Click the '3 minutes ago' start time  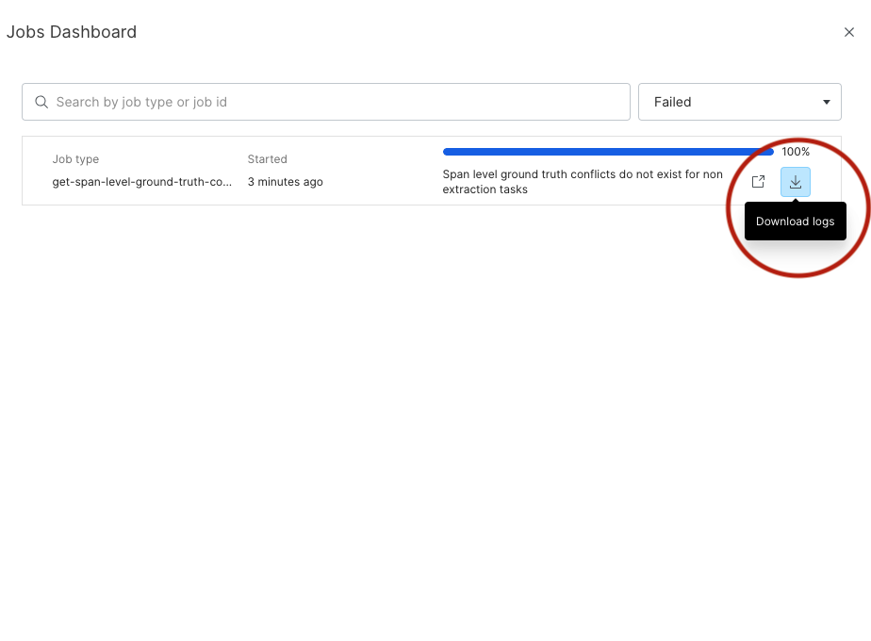click(285, 182)
